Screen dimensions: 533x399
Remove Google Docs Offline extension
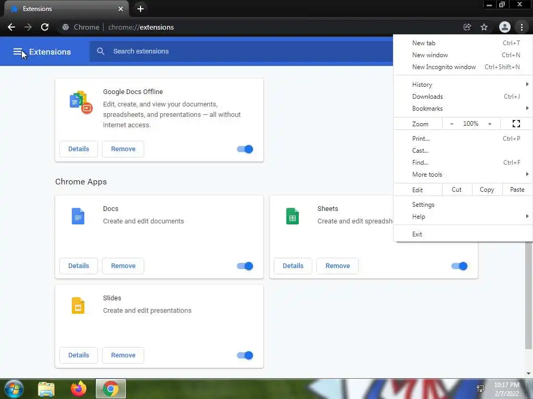click(x=123, y=149)
